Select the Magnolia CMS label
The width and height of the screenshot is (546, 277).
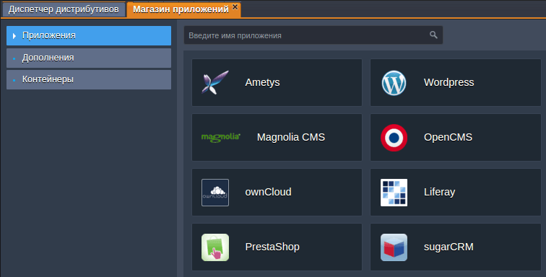[291, 137]
